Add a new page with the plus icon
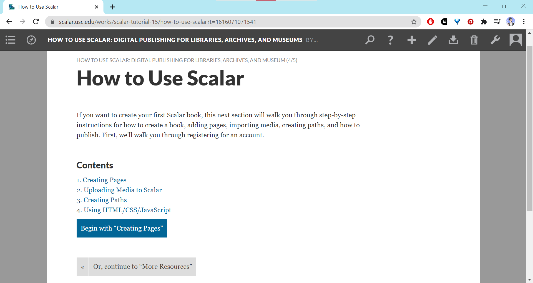This screenshot has height=283, width=533. click(411, 40)
